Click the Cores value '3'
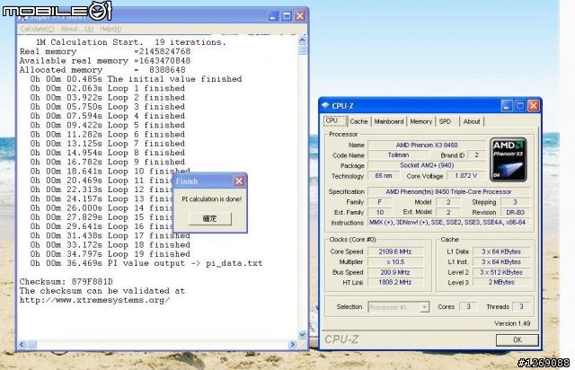Viewport: 575px width, 370px height. pos(468,306)
